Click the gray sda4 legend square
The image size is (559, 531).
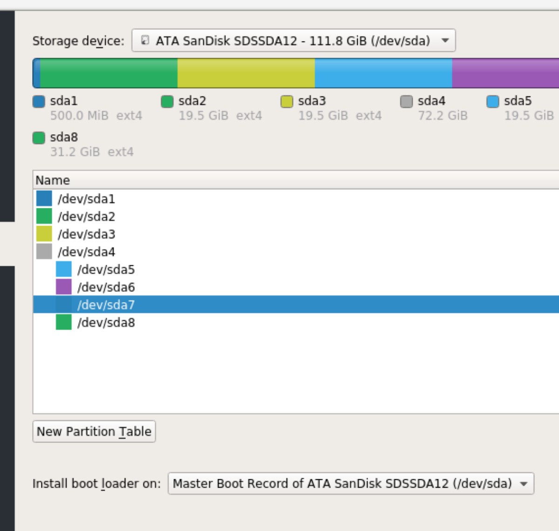coord(407,101)
